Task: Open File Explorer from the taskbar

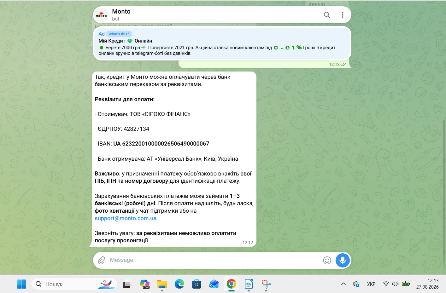Action: 162,284
